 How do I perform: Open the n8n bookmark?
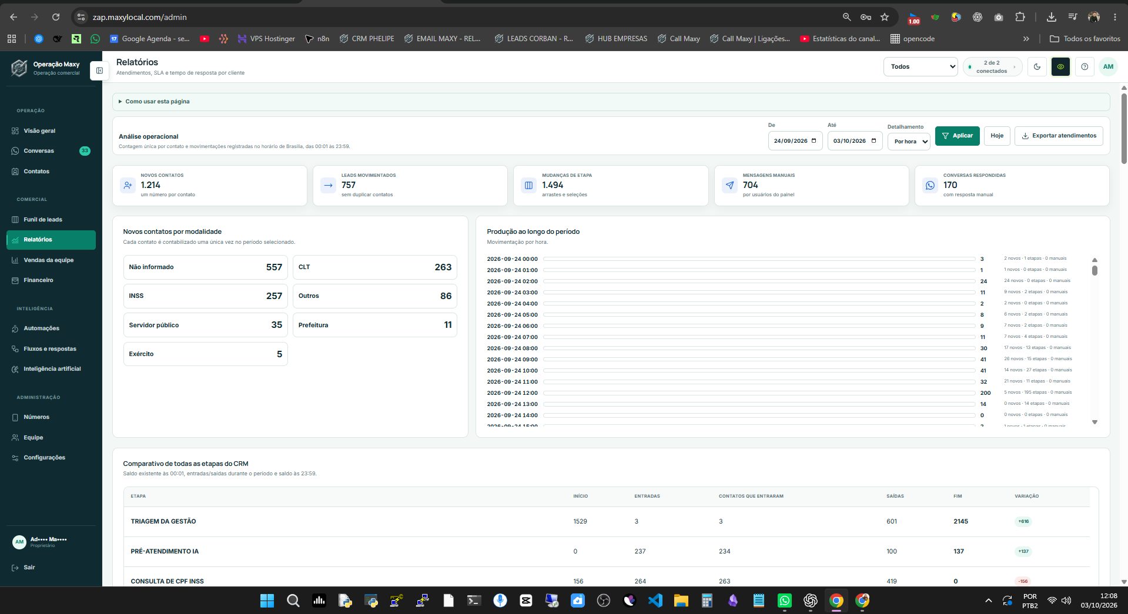click(x=317, y=39)
